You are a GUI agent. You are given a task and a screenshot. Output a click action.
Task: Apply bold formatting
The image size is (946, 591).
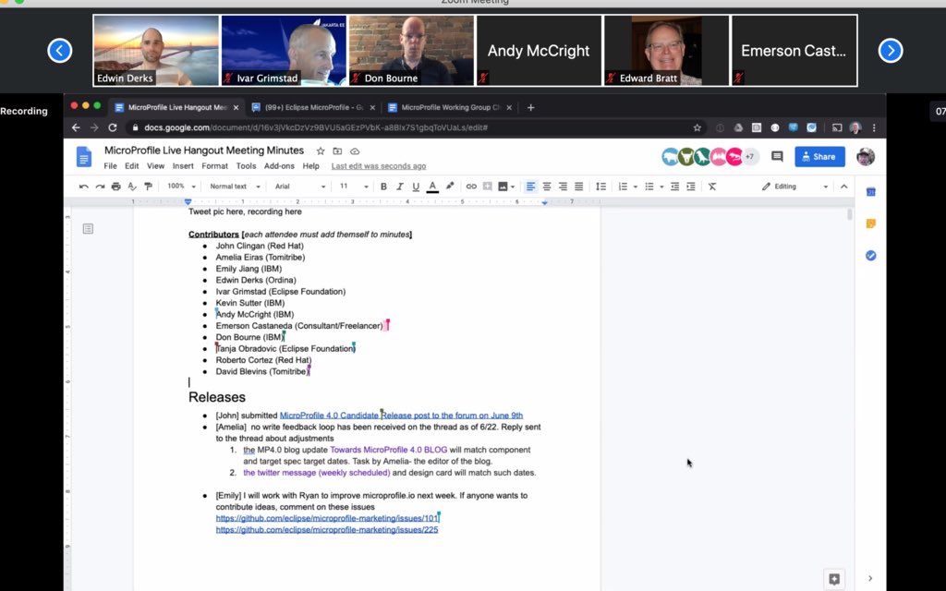(x=383, y=187)
